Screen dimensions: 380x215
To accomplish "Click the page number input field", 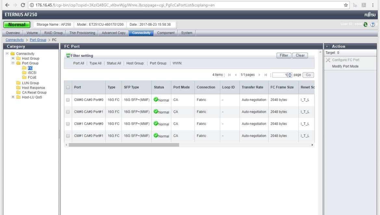I will 280,75.
